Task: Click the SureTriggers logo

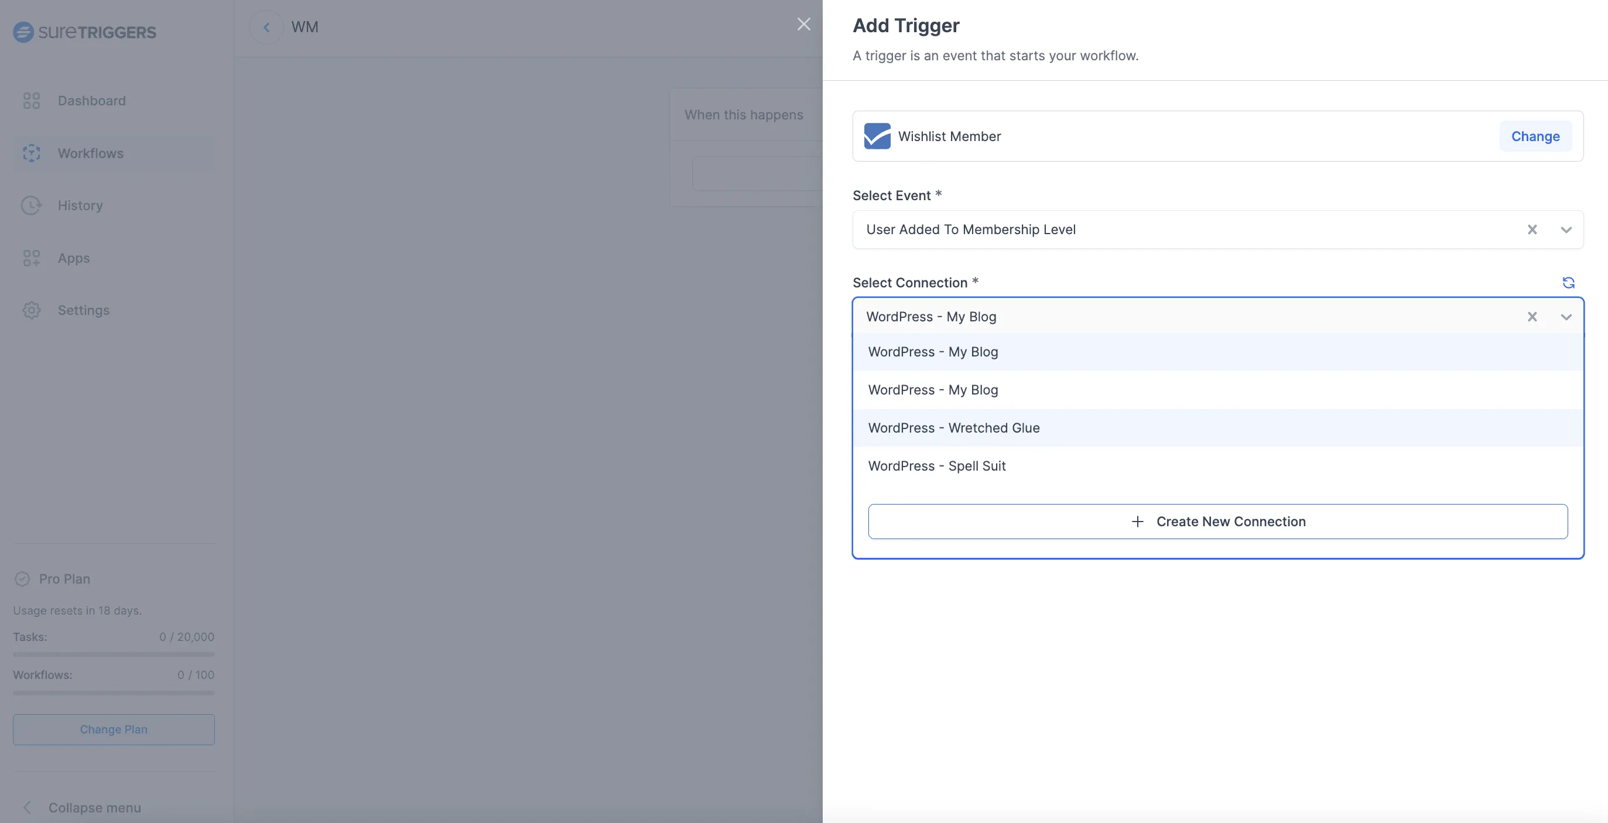Action: click(85, 32)
